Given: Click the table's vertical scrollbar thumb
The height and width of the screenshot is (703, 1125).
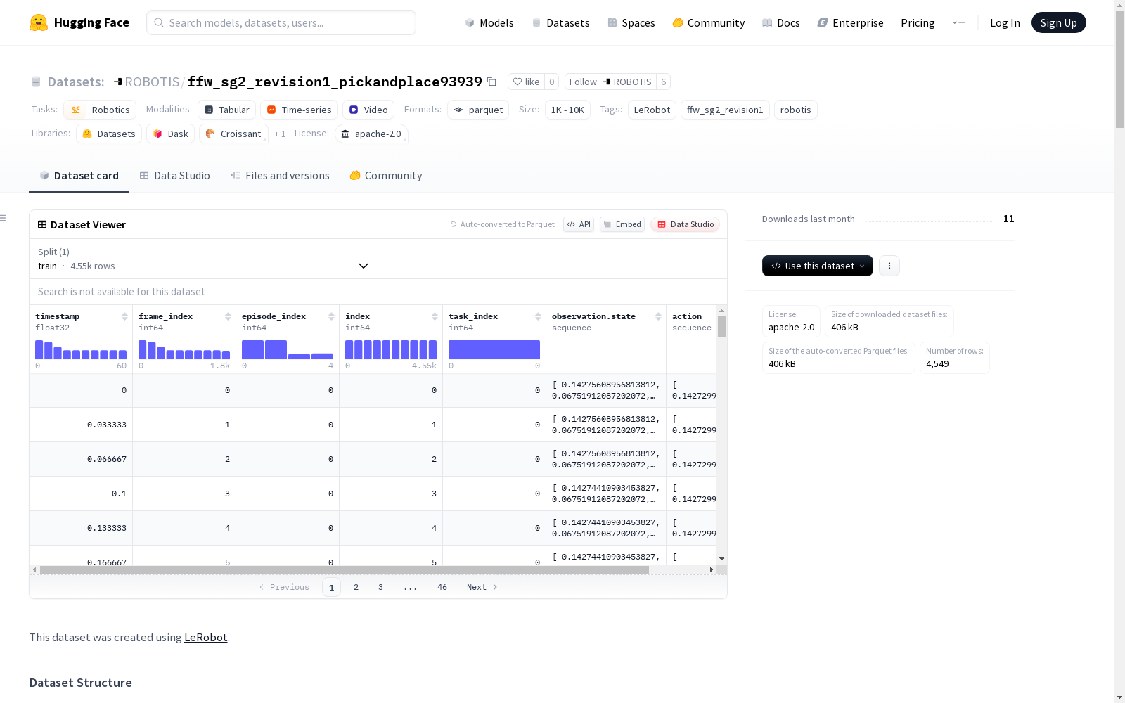Looking at the screenshot, I should (721, 326).
